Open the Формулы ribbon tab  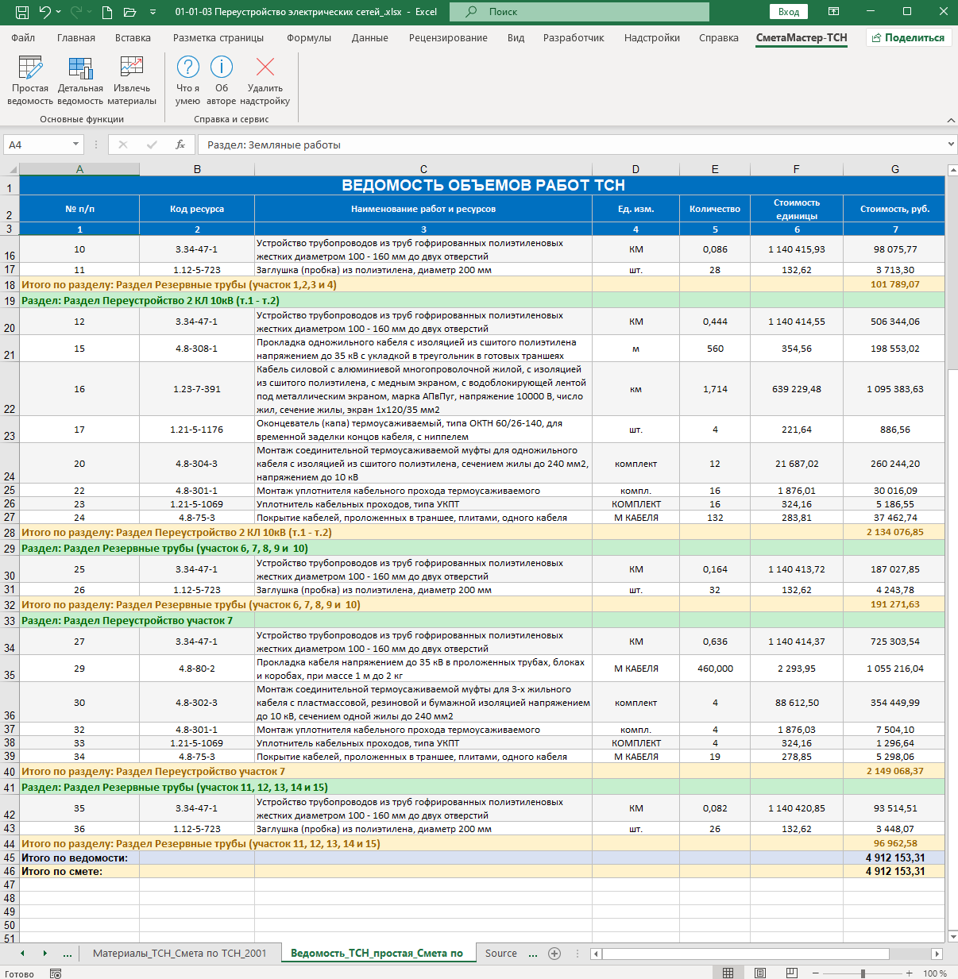click(309, 37)
